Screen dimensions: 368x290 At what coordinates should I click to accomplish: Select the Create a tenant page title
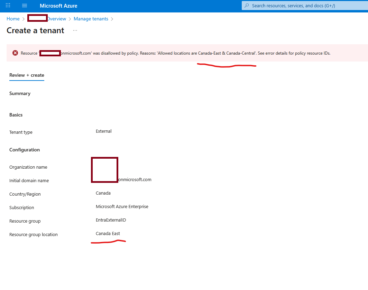point(35,30)
